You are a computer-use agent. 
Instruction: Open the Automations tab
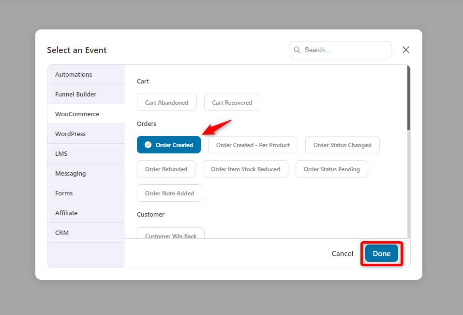(x=86, y=74)
